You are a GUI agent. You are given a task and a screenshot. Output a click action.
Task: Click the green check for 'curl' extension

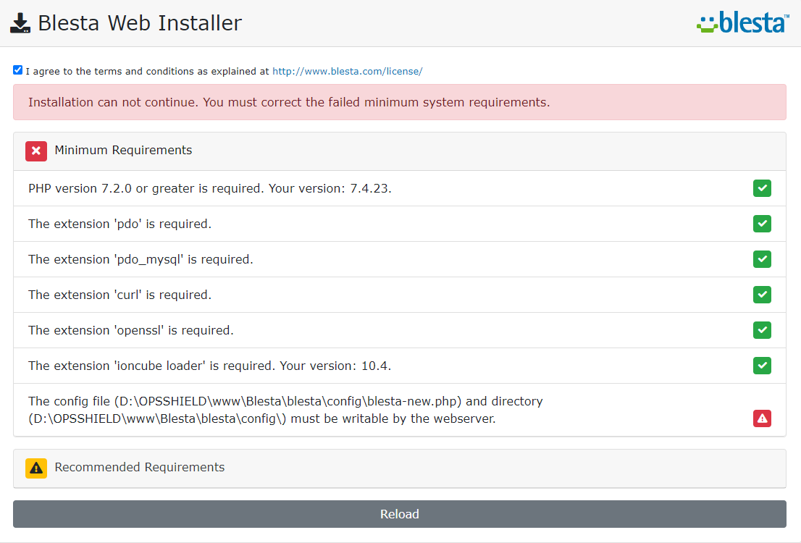(x=762, y=294)
